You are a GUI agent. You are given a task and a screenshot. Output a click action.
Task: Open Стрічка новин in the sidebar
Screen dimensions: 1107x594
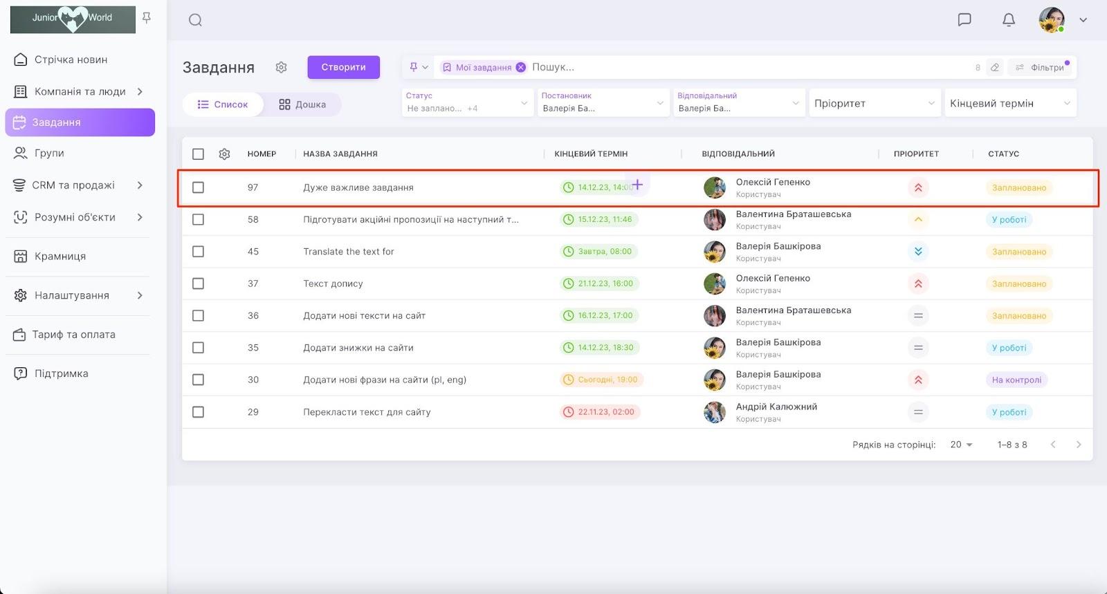point(71,59)
